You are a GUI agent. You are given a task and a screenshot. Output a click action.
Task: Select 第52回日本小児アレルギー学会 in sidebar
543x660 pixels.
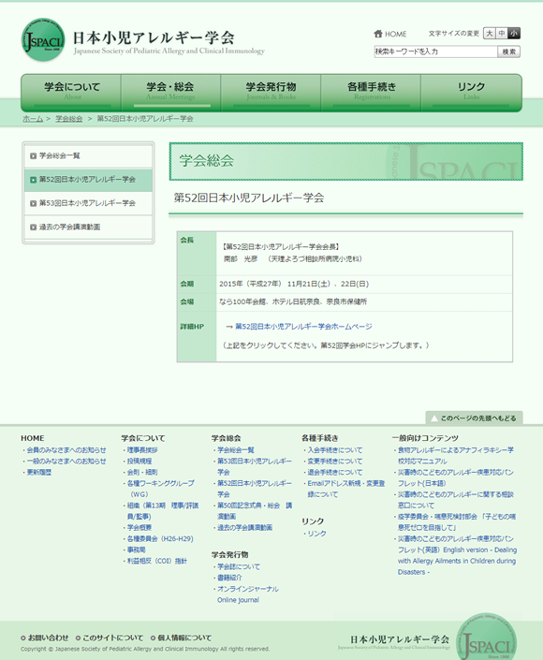point(88,180)
